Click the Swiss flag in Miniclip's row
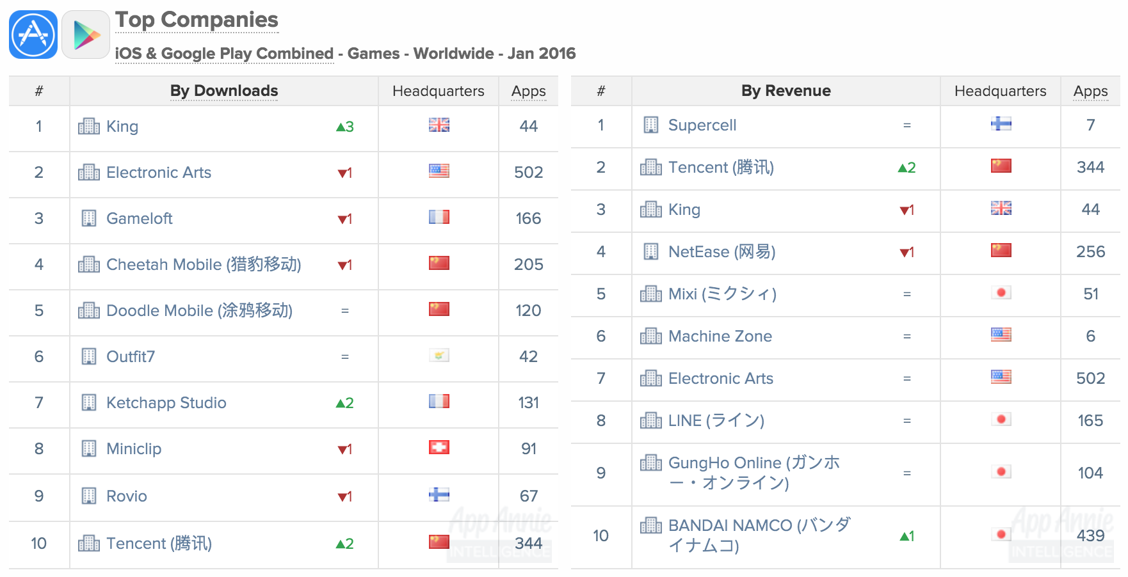 [x=439, y=447]
